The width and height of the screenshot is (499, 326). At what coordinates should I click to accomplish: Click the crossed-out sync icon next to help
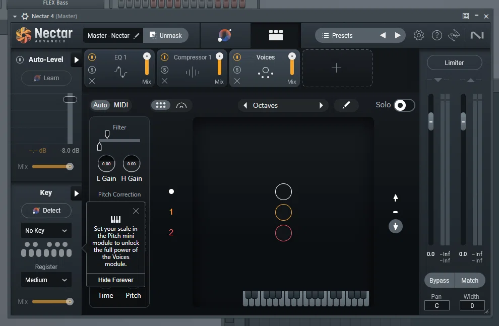pos(454,35)
